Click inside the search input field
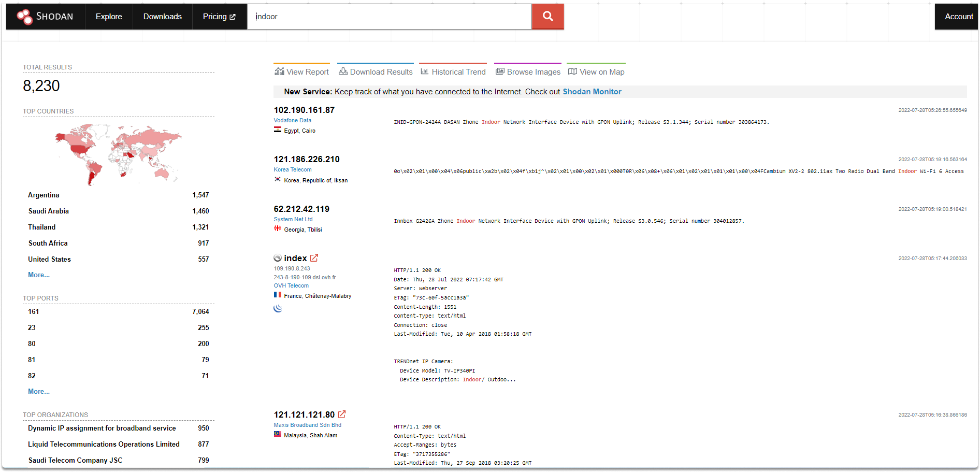The image size is (980, 472). 388,16
